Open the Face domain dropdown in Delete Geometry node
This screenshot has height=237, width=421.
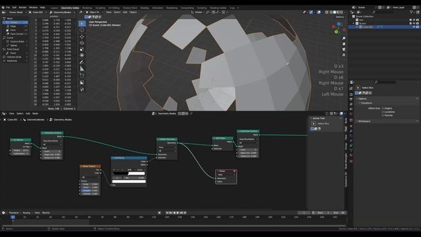167,147
